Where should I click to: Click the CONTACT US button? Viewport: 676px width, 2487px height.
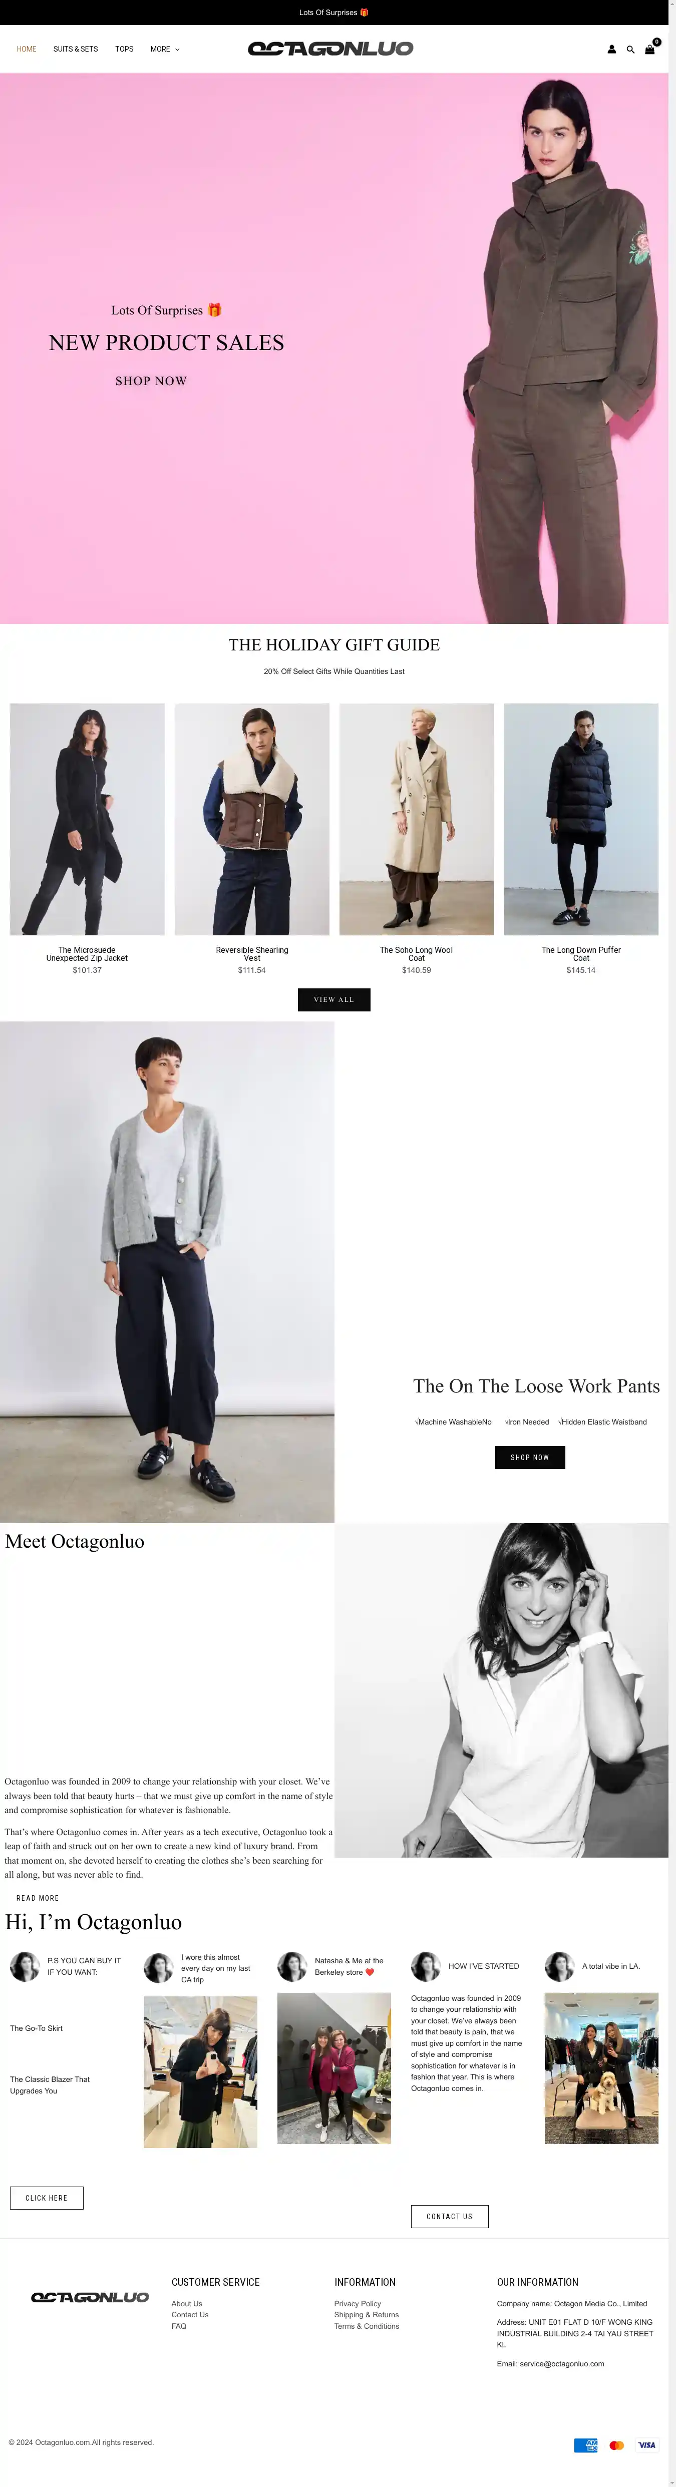450,2217
